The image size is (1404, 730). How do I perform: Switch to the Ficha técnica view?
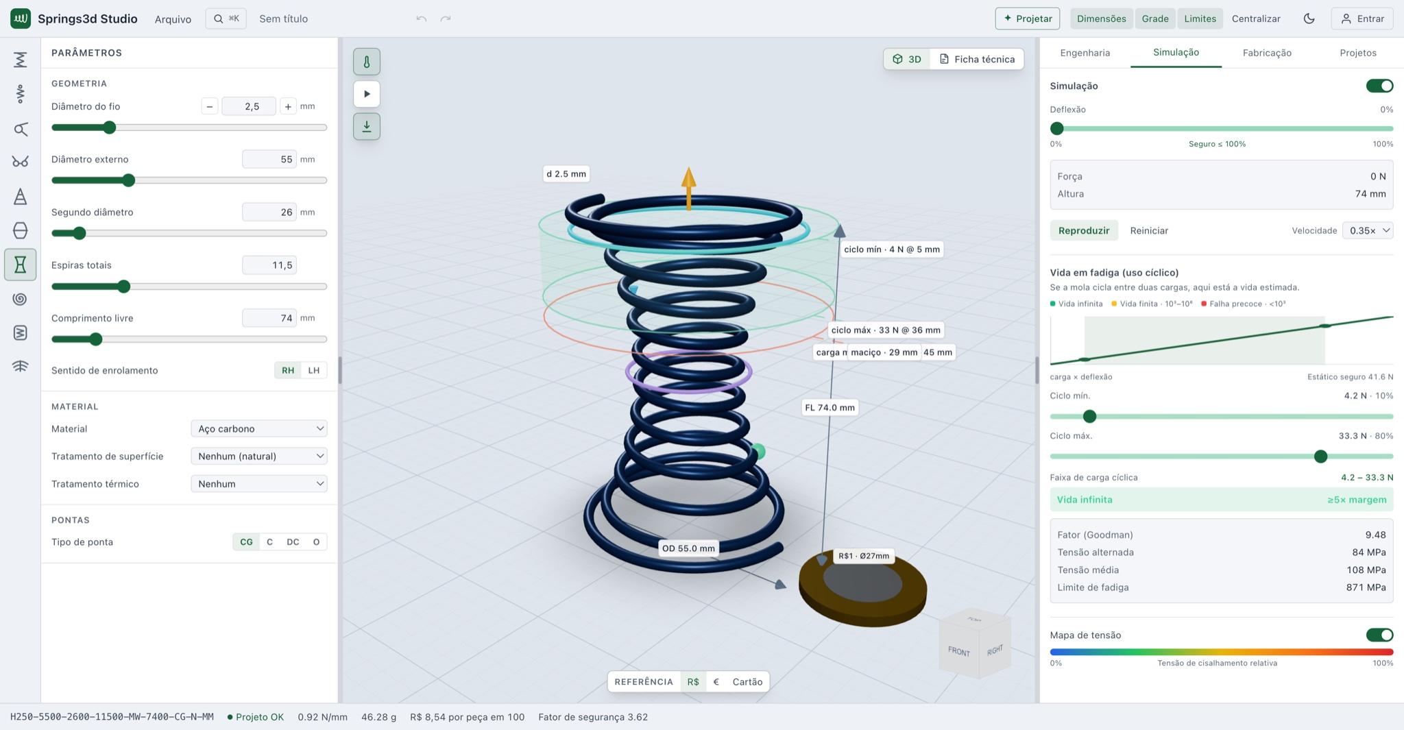[977, 59]
